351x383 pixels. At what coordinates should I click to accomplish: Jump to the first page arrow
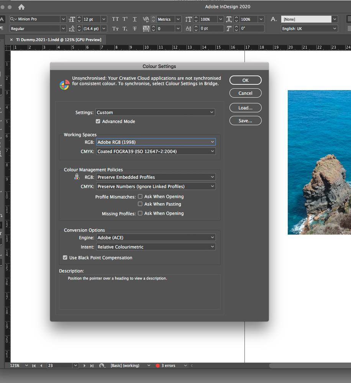tap(34, 366)
